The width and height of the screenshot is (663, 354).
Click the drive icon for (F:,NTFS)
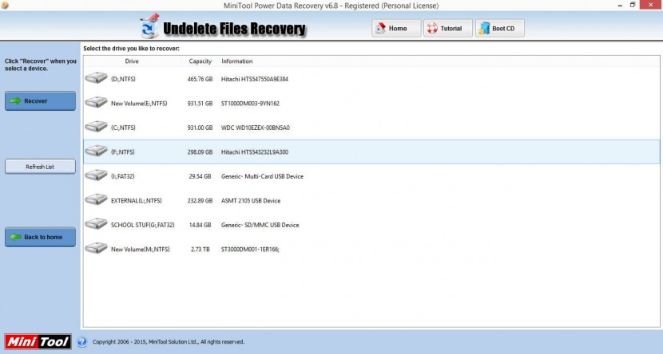tap(96, 151)
